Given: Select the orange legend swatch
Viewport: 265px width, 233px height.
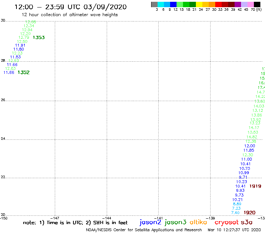Looking at the screenshot, I should tap(212, 4).
